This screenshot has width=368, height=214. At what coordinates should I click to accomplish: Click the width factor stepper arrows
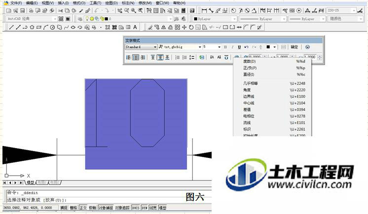(x=320, y=57)
